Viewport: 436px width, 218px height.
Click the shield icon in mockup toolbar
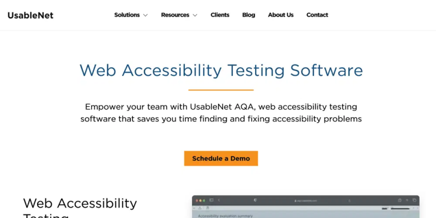click(256, 200)
